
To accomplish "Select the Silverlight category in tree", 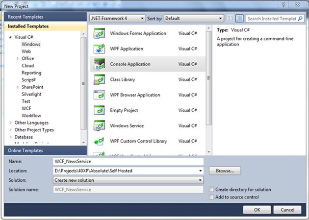I will pos(31,94).
